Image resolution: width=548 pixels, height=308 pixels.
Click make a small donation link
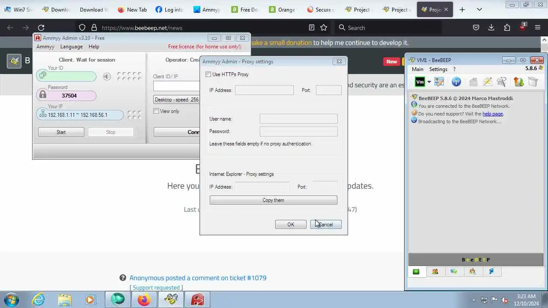coord(281,43)
